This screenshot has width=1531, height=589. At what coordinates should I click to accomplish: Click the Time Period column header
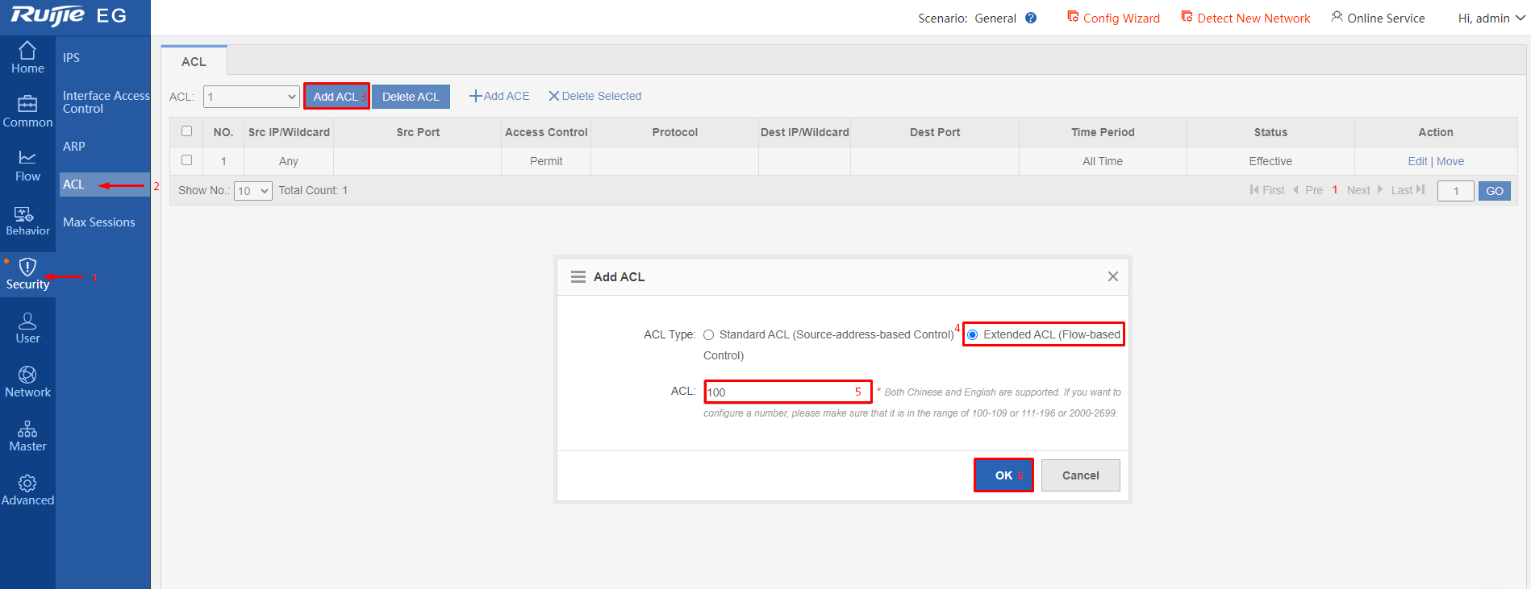[1103, 132]
